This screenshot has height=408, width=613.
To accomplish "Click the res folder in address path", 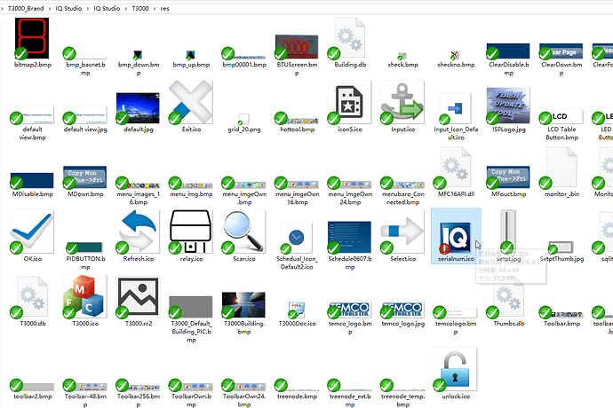I will (165, 6).
